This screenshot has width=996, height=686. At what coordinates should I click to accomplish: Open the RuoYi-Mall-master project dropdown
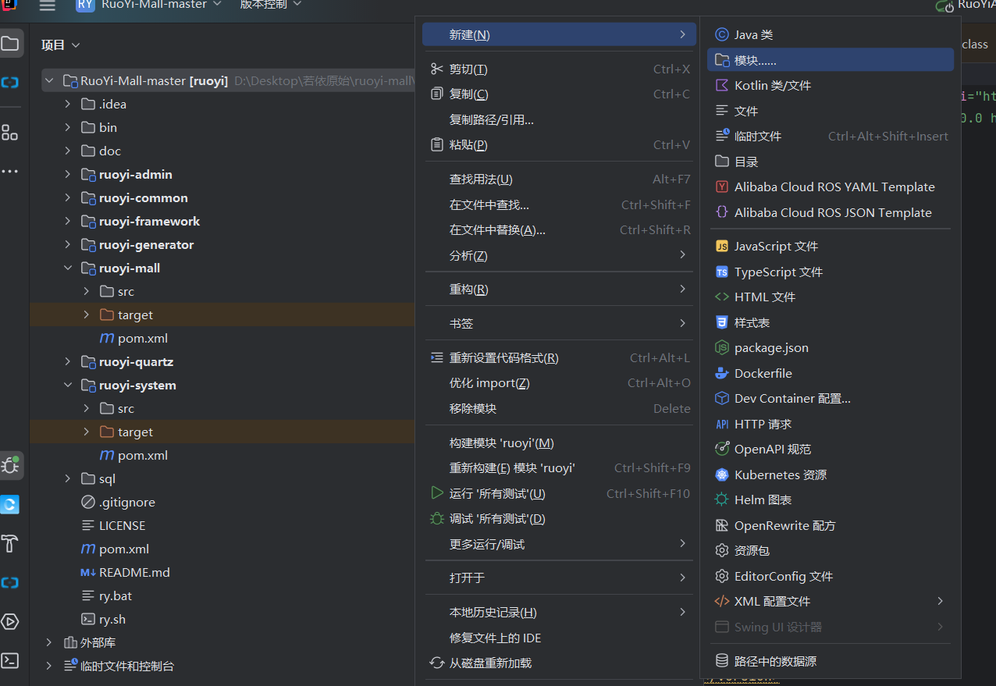coord(148,5)
